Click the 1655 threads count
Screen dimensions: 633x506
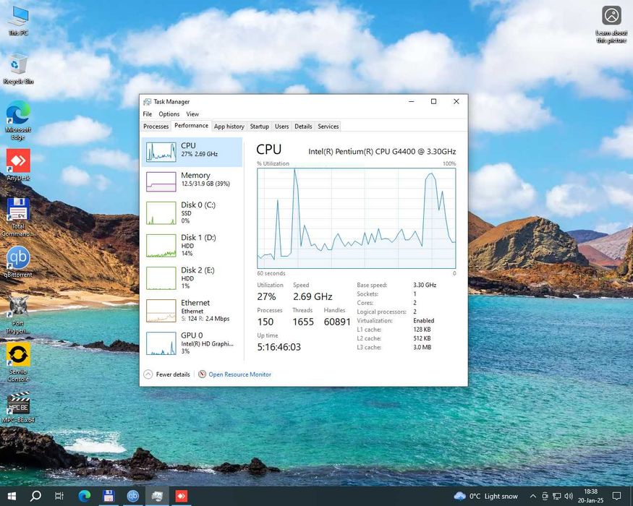point(303,322)
